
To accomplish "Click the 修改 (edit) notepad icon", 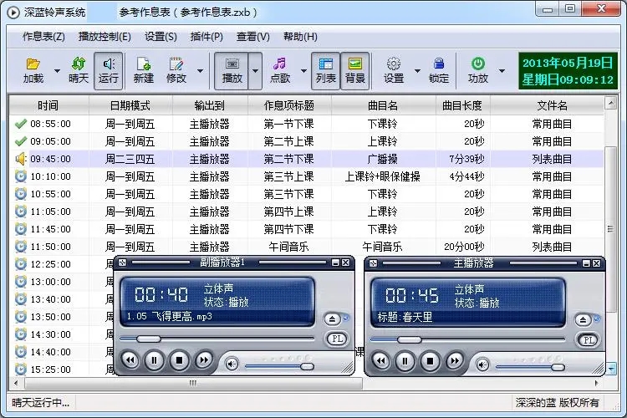I will tap(176, 64).
